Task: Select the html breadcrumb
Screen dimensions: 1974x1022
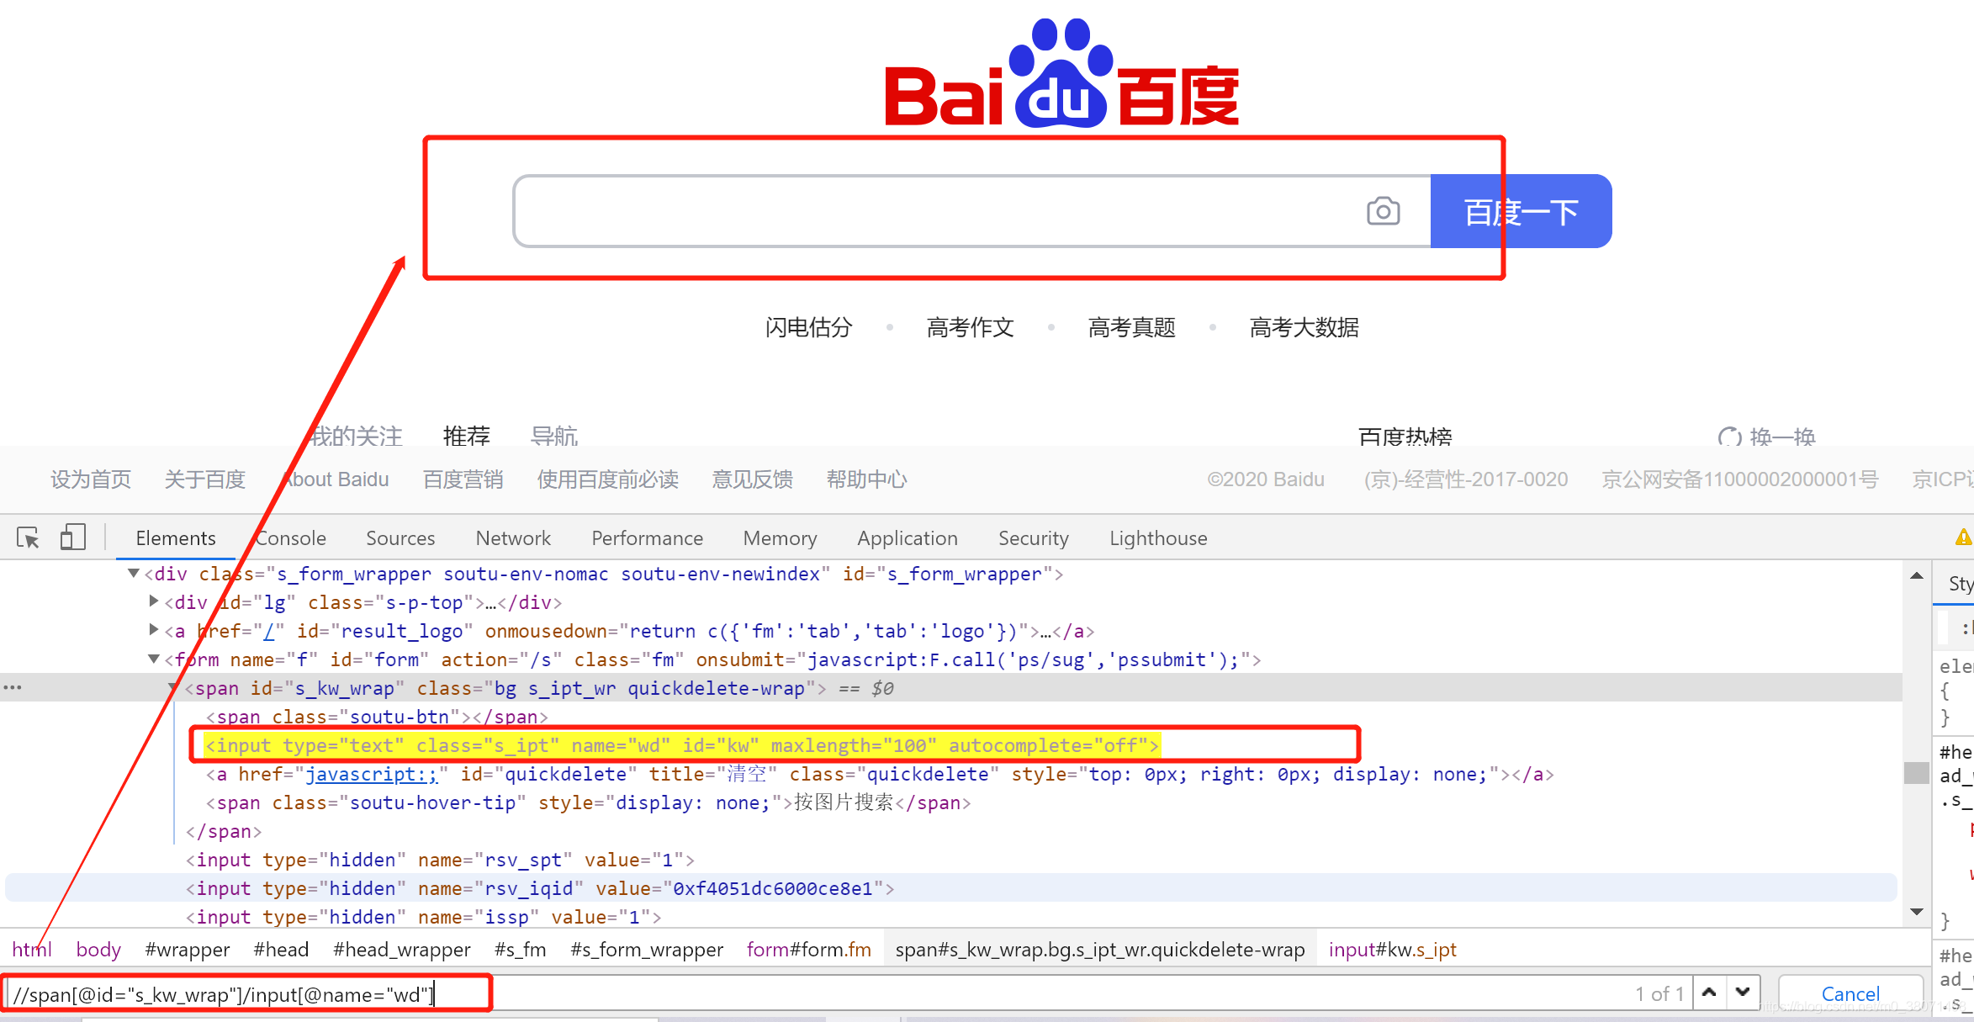Action: point(32,949)
